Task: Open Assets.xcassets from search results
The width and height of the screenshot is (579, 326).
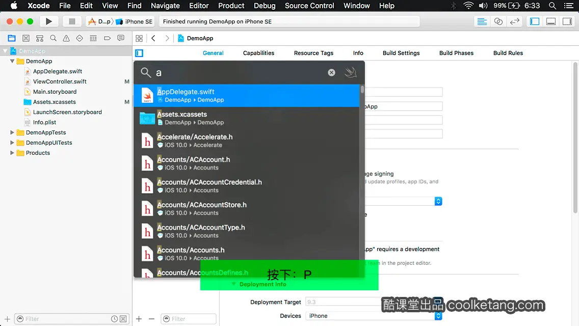Action: click(x=247, y=118)
